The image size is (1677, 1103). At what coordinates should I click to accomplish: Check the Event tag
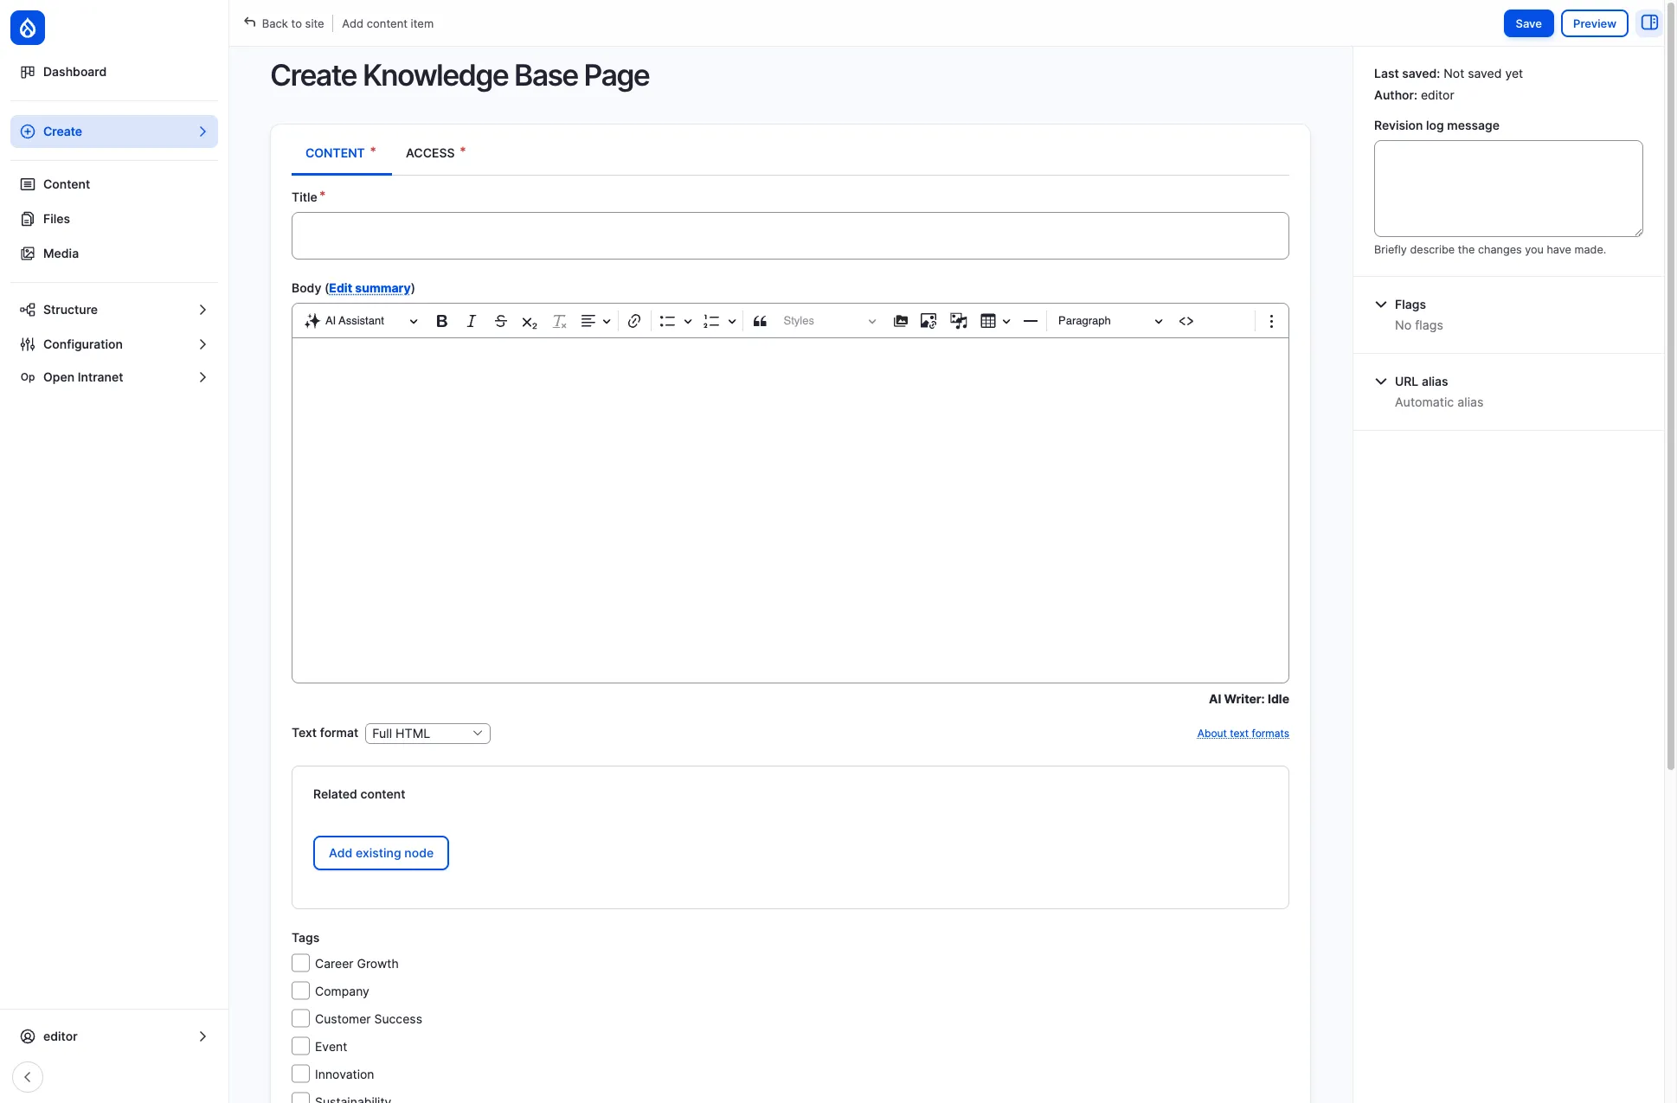point(300,1046)
